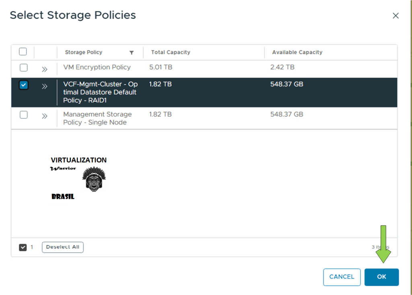Open the Storage Policy column filter
This screenshot has width=412, height=295.
click(132, 53)
